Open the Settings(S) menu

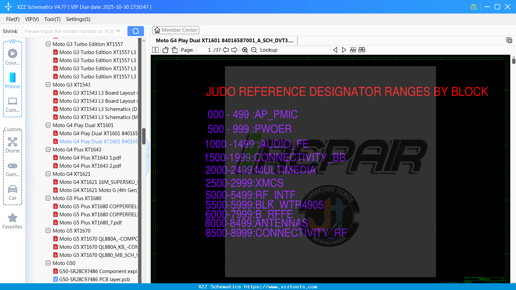click(78, 19)
